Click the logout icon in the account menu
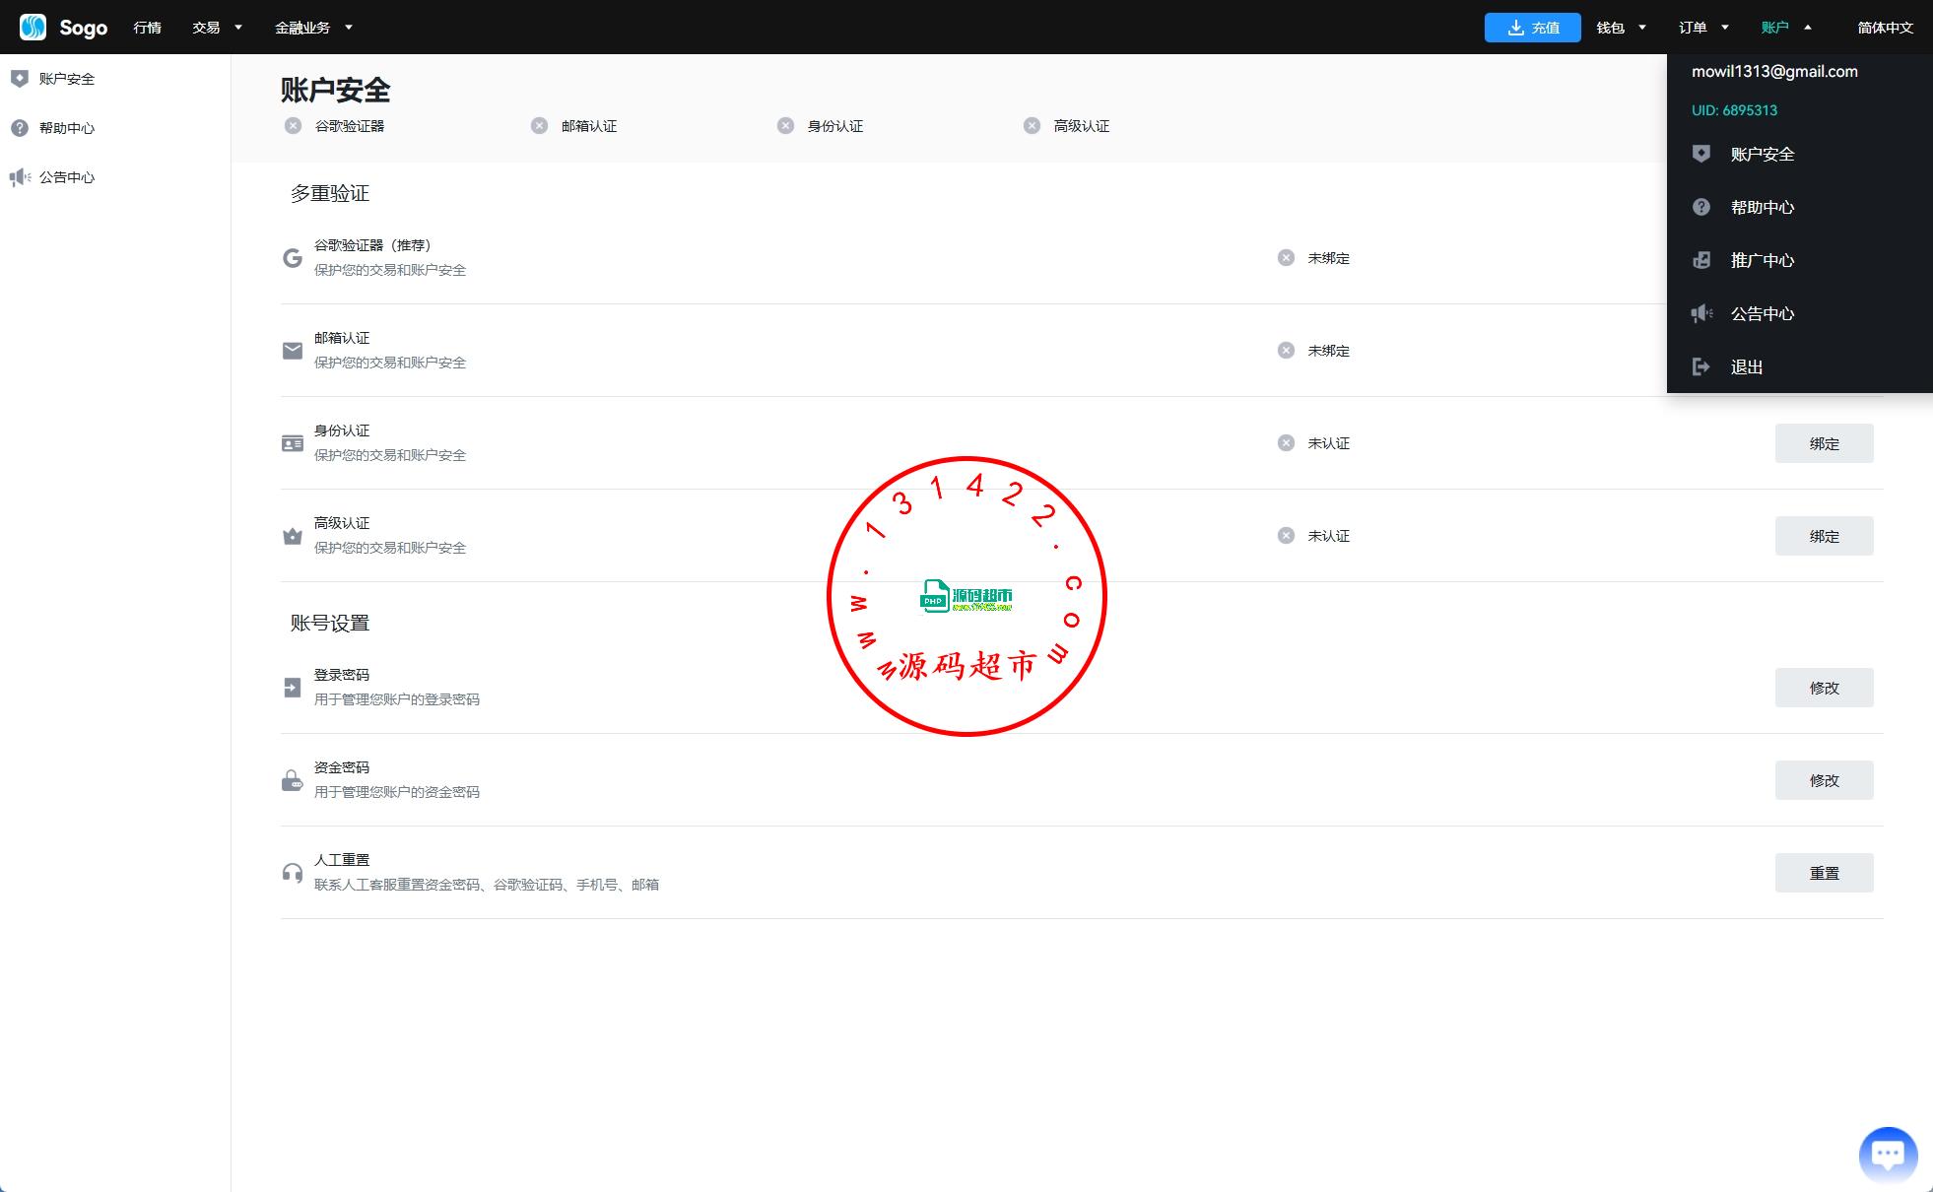 coord(1700,366)
